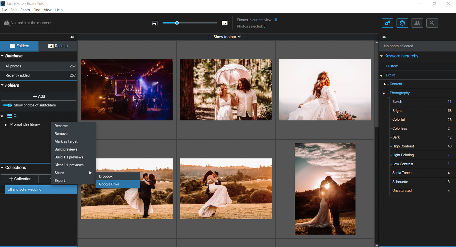Open the people group icon panel
Viewport: 456px width, 247px height.
point(417,23)
